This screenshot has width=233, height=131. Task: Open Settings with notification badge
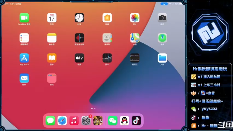(86, 121)
